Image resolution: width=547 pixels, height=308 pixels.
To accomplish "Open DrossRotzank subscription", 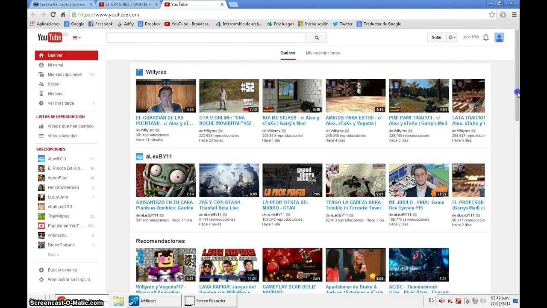I will click(x=67, y=245).
